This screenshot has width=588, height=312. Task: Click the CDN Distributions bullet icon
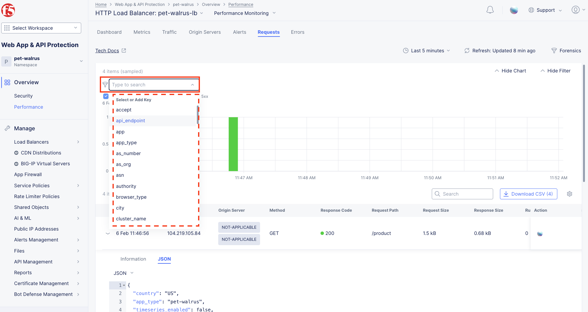coord(16,153)
